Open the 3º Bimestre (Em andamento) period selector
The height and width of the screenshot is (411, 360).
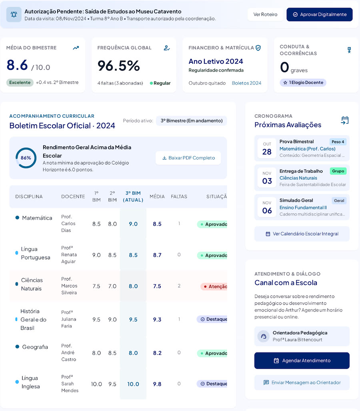(x=192, y=121)
